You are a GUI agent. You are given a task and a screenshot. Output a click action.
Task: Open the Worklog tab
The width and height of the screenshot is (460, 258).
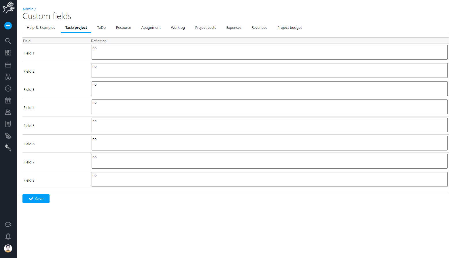178,28
